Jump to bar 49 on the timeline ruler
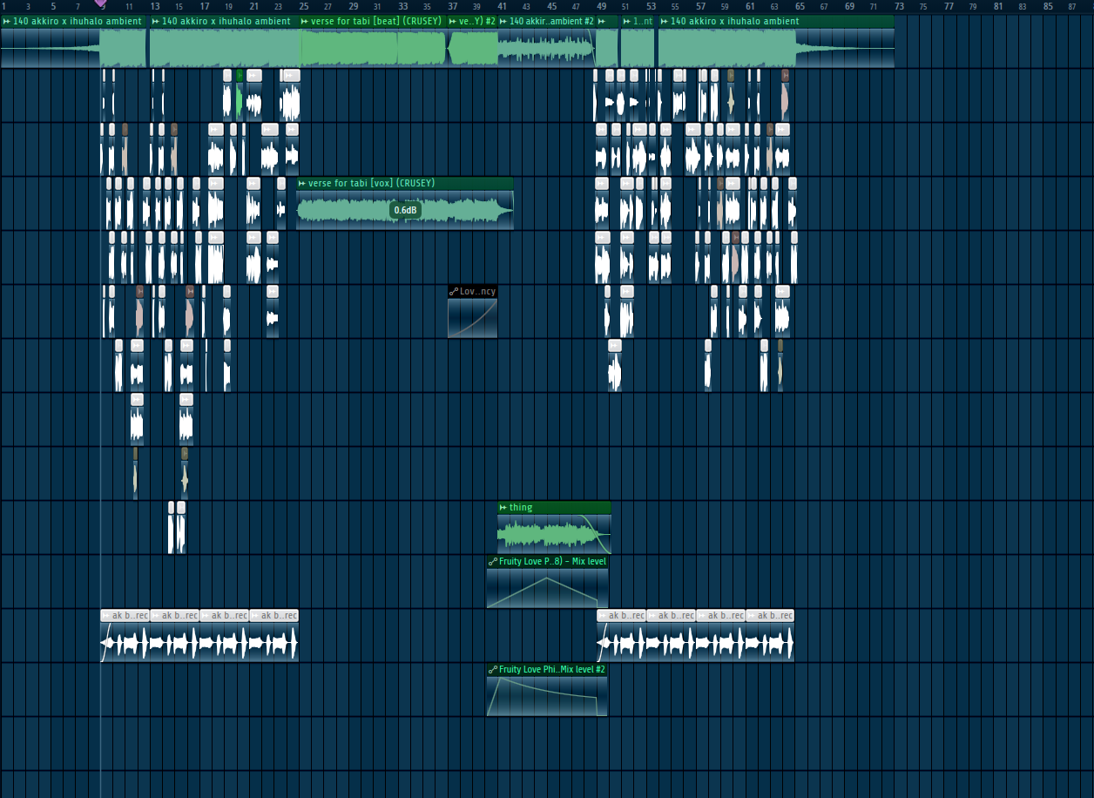Viewport: 1094px width, 798px height. (602, 6)
